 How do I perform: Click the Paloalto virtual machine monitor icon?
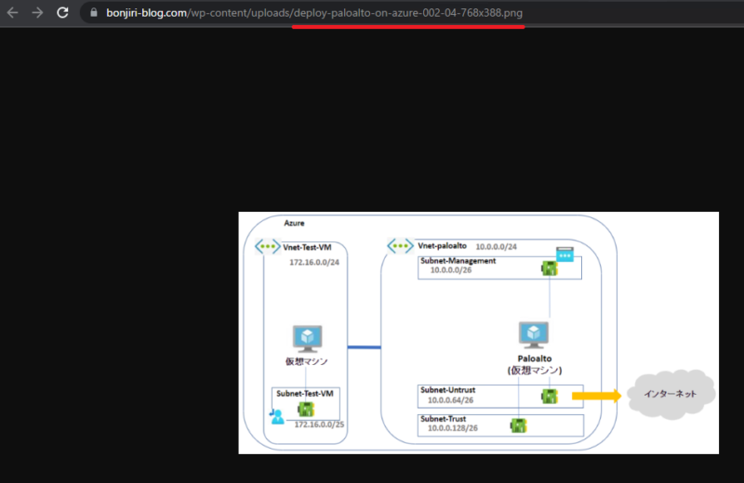point(534,334)
